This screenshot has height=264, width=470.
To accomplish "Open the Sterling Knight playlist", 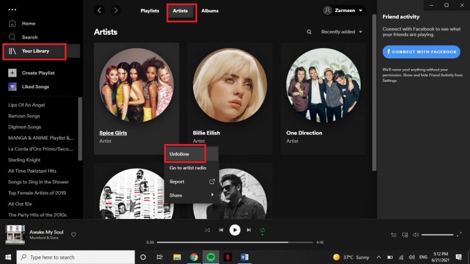I will click(24, 160).
